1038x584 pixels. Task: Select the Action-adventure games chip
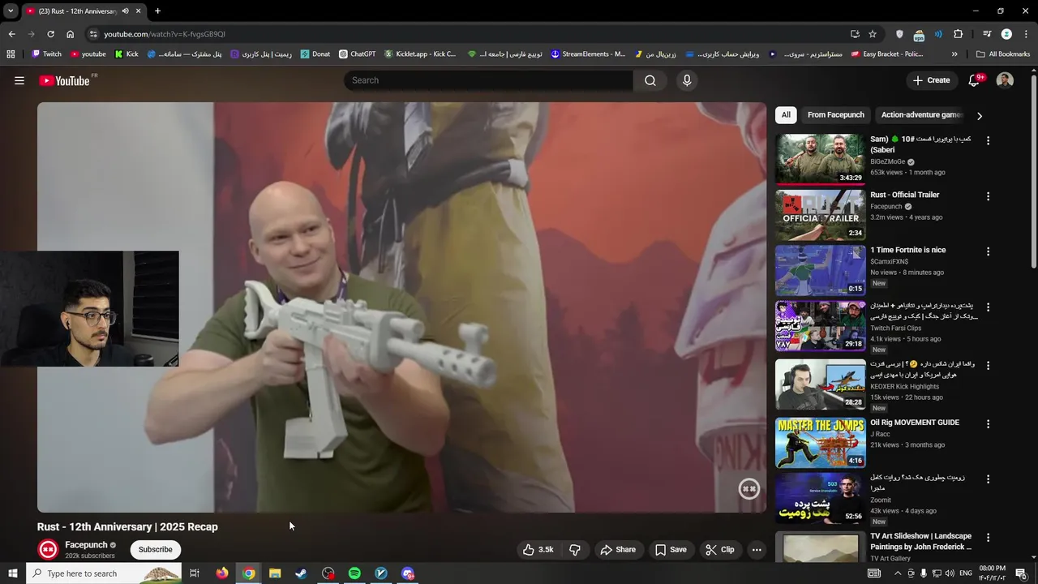tap(922, 115)
